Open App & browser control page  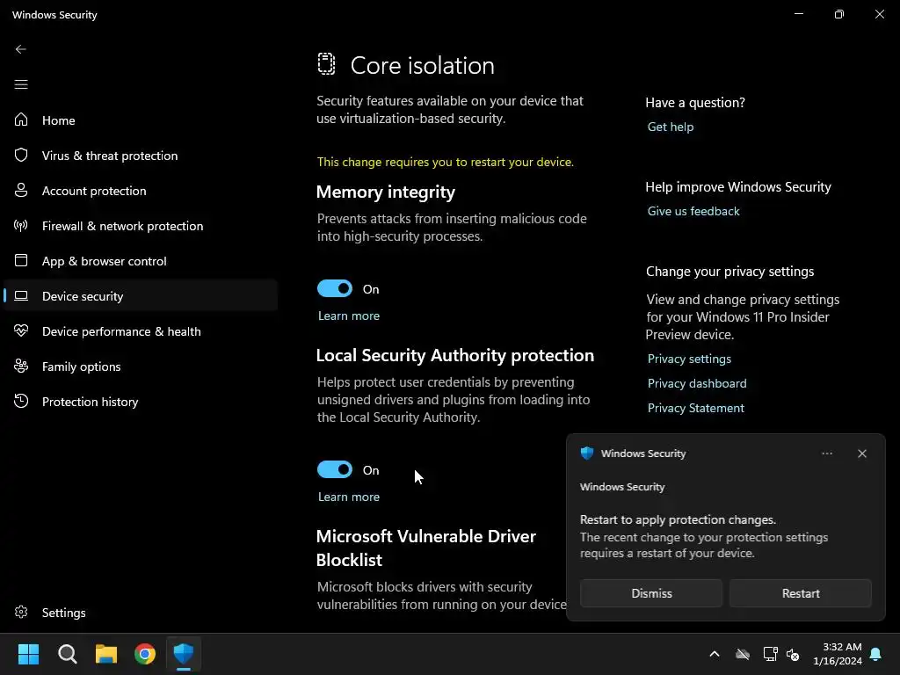click(104, 260)
